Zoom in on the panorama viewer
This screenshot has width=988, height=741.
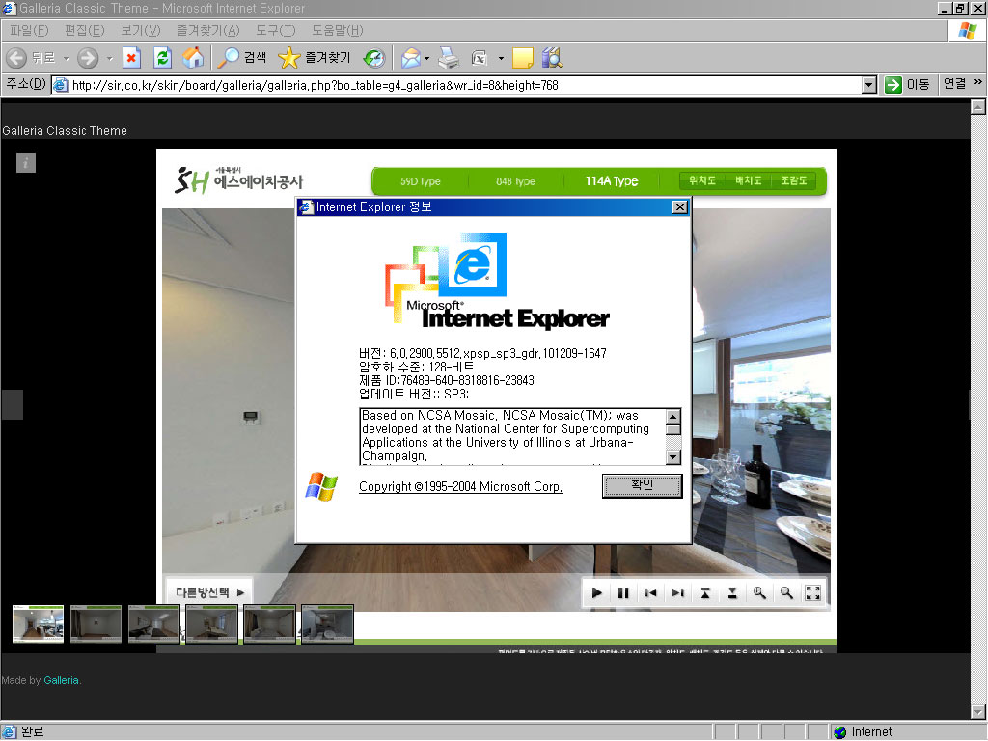tap(759, 592)
